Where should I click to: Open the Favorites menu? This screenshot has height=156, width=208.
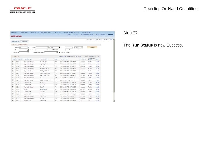[x=14, y=32]
